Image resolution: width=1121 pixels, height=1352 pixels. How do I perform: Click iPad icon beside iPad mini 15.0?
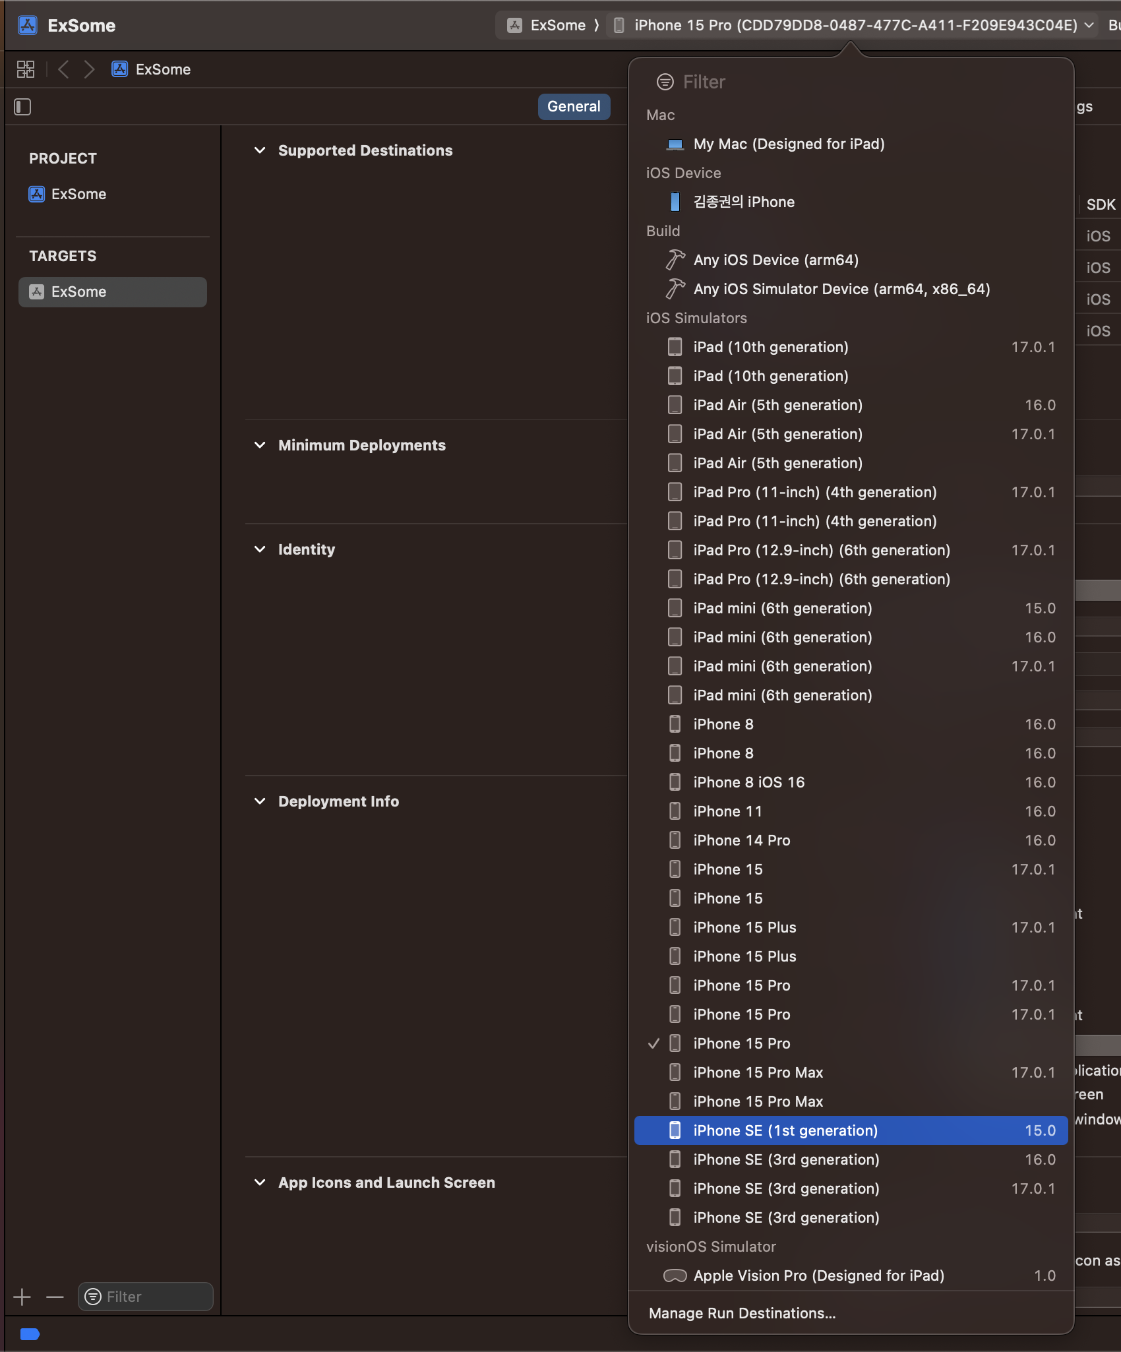point(675,608)
